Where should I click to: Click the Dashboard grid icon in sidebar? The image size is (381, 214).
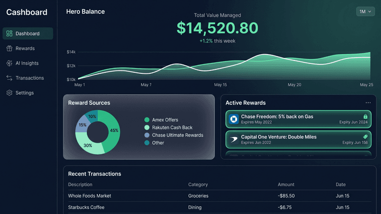pyautogui.click(x=9, y=34)
